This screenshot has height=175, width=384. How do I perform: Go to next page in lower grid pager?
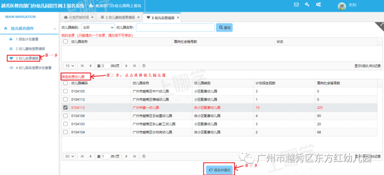point(126,156)
